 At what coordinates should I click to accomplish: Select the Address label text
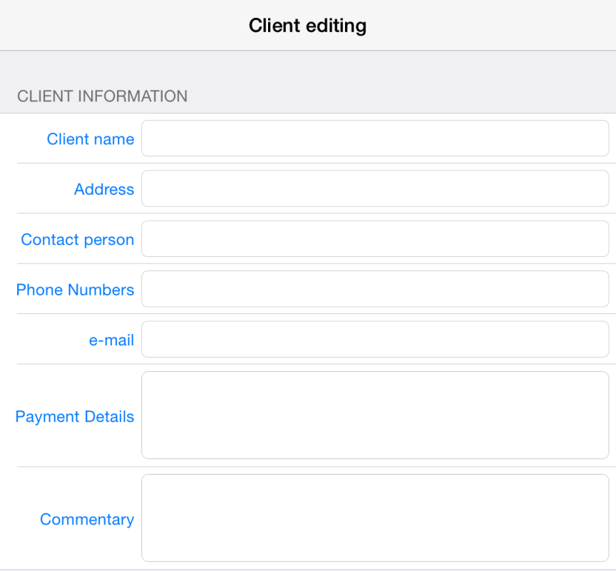104,190
